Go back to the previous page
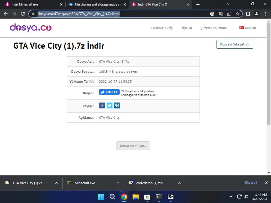Viewport: 271px width, 203px height. click(x=6, y=14)
